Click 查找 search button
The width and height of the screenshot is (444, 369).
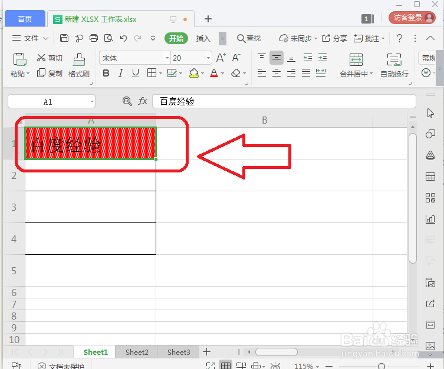(x=249, y=38)
